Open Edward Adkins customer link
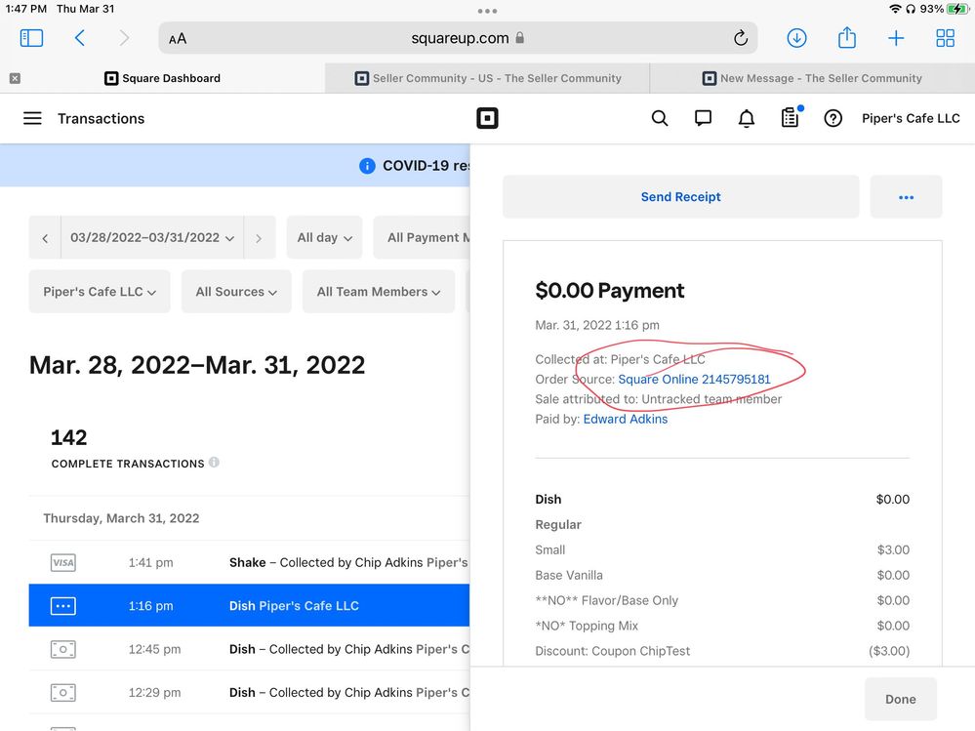The width and height of the screenshot is (975, 731). 625,419
